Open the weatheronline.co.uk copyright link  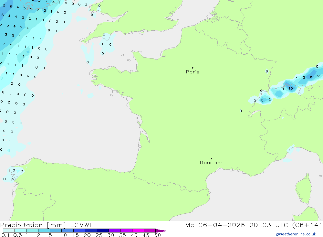(296, 234)
